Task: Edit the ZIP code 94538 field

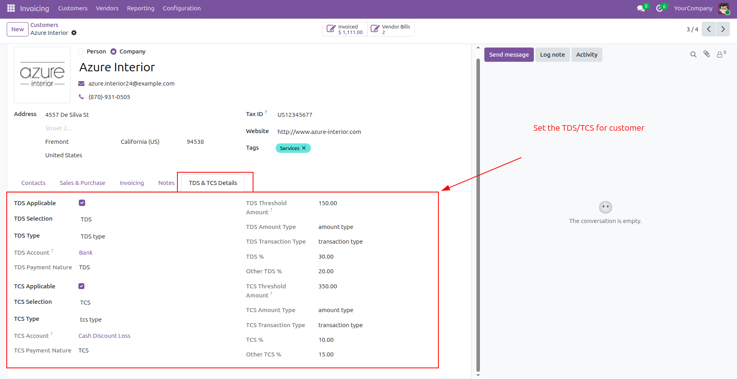Action: coord(195,142)
